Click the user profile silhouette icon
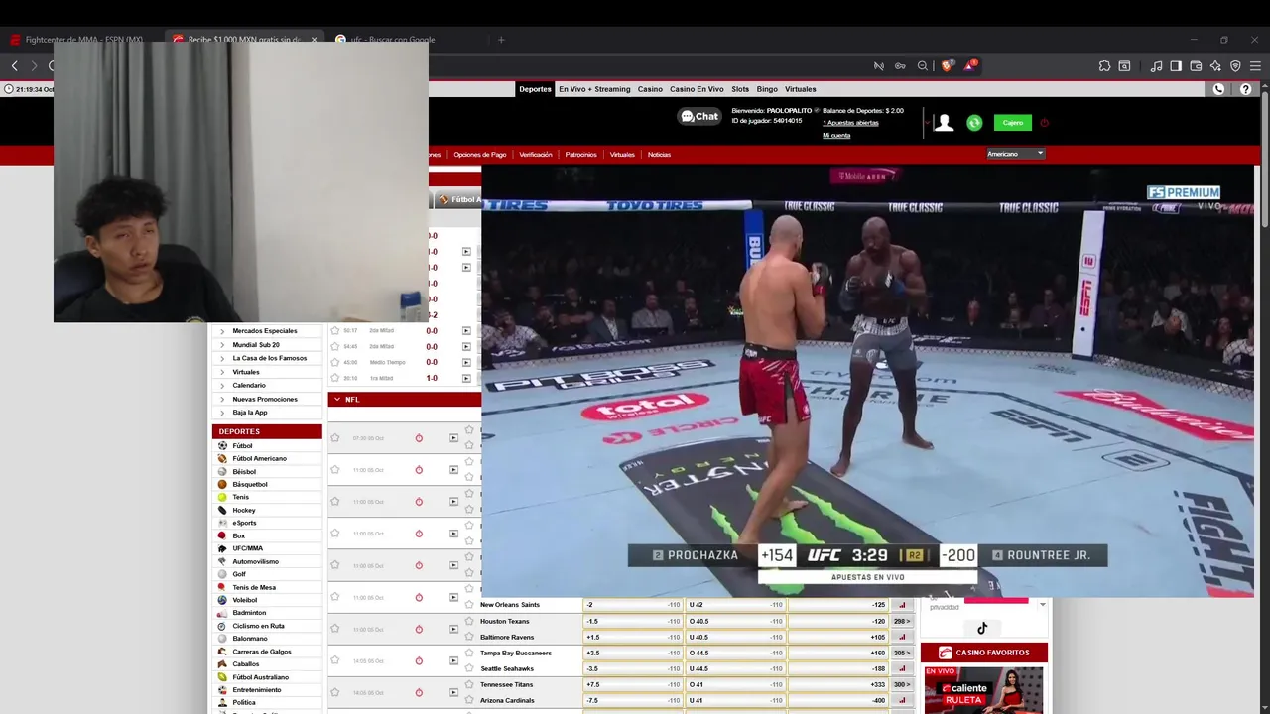The height and width of the screenshot is (714, 1270). tap(944, 123)
